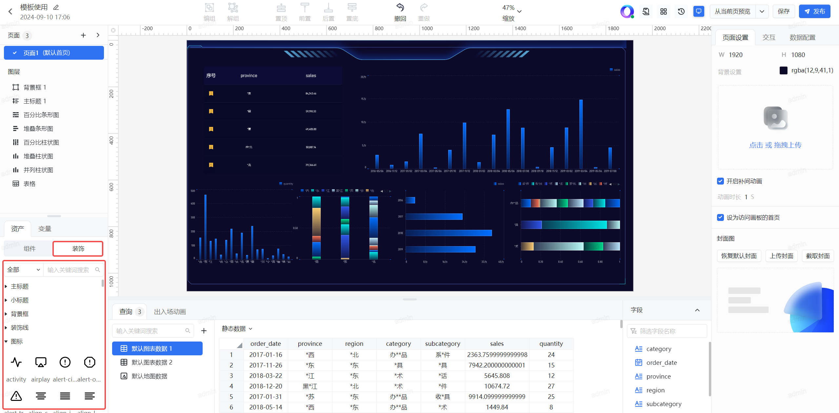Go back with the left arrow icon
839x413 pixels.
click(10, 11)
